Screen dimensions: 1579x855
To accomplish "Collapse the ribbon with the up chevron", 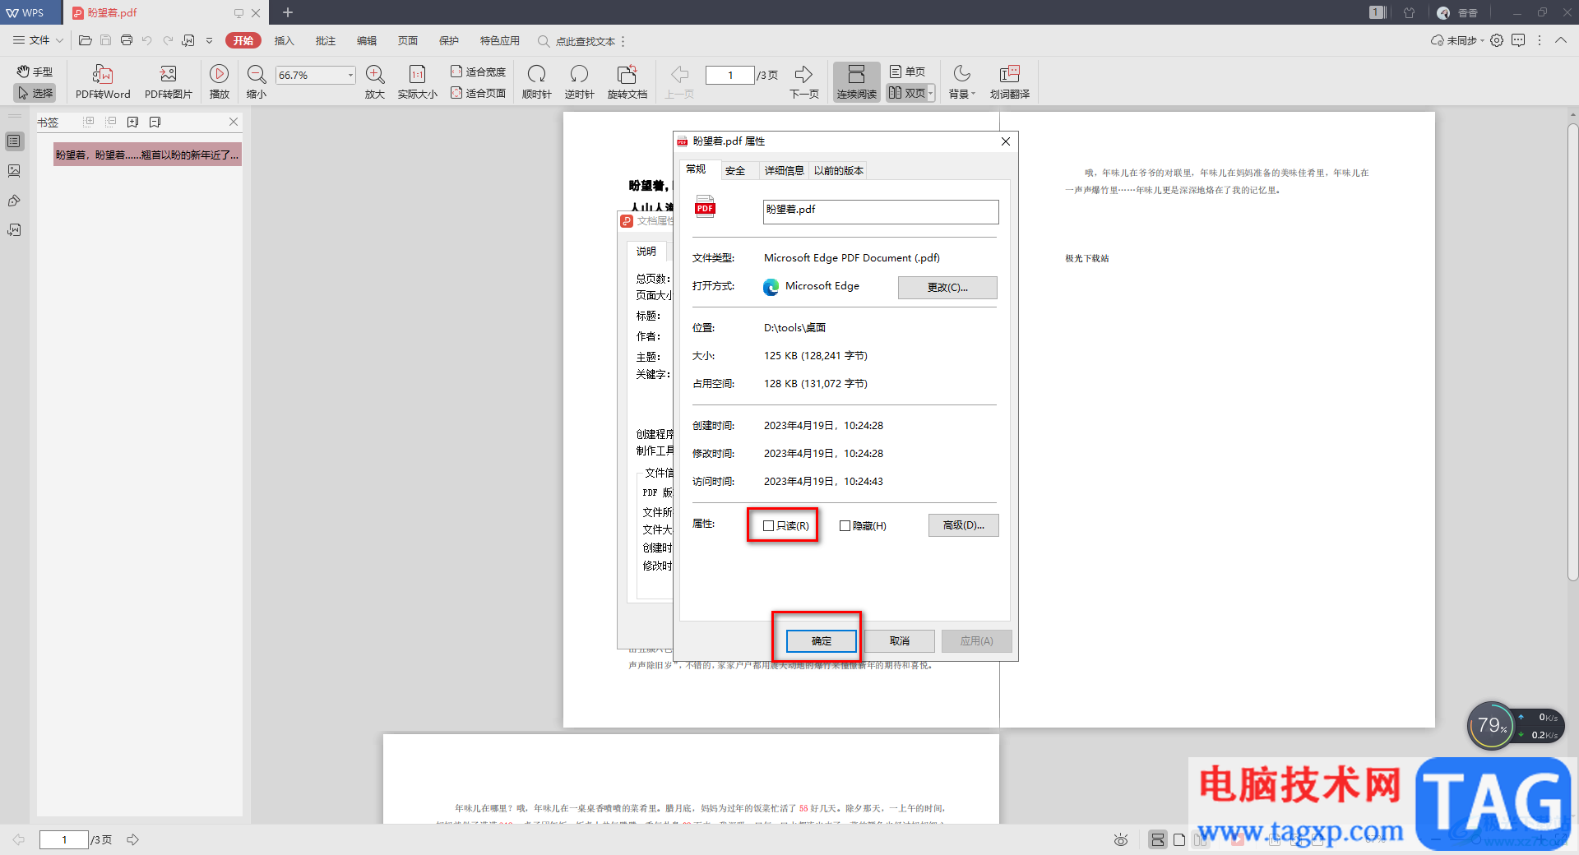I will point(1561,40).
